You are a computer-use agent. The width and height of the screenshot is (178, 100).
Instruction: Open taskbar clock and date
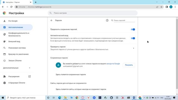tap(168, 98)
